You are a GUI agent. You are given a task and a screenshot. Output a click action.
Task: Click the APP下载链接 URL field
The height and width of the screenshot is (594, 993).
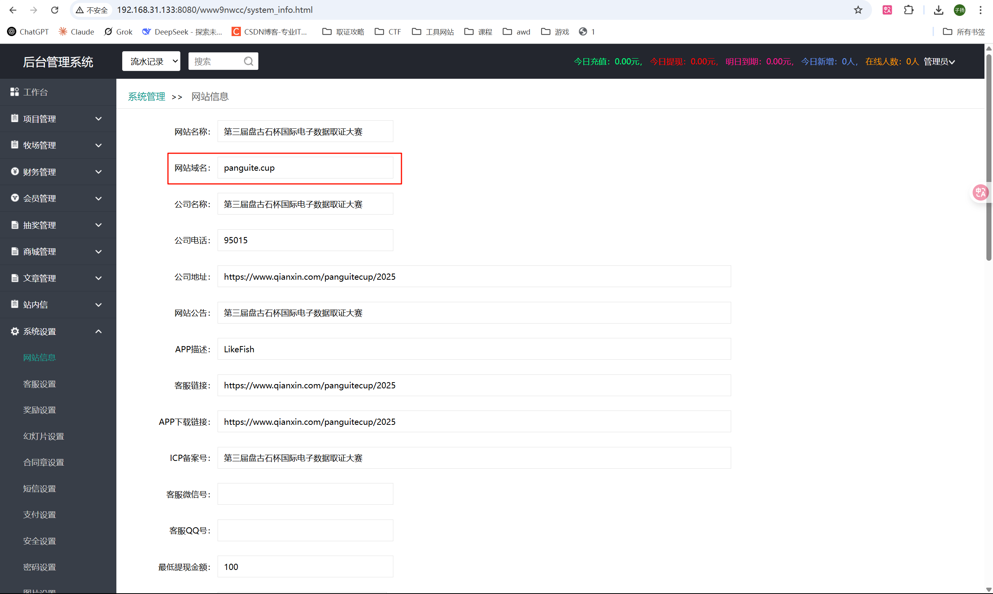(474, 421)
